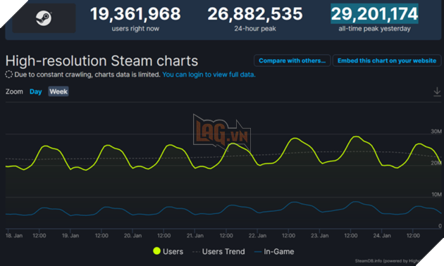The width and height of the screenshot is (444, 266).
Task: Click the 20. Jan axis label
Action: [132, 236]
